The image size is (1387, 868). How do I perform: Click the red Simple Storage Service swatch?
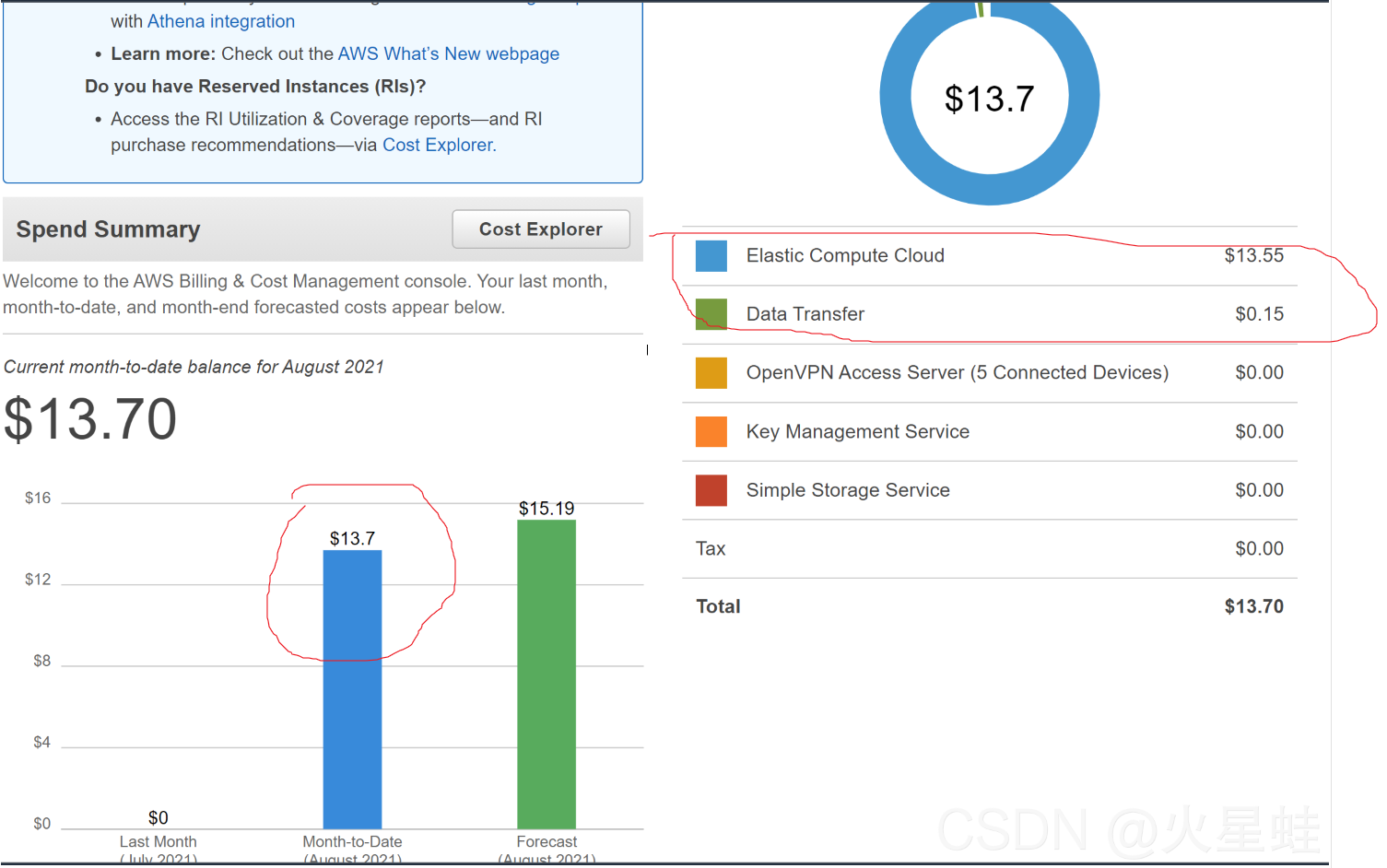pos(711,490)
